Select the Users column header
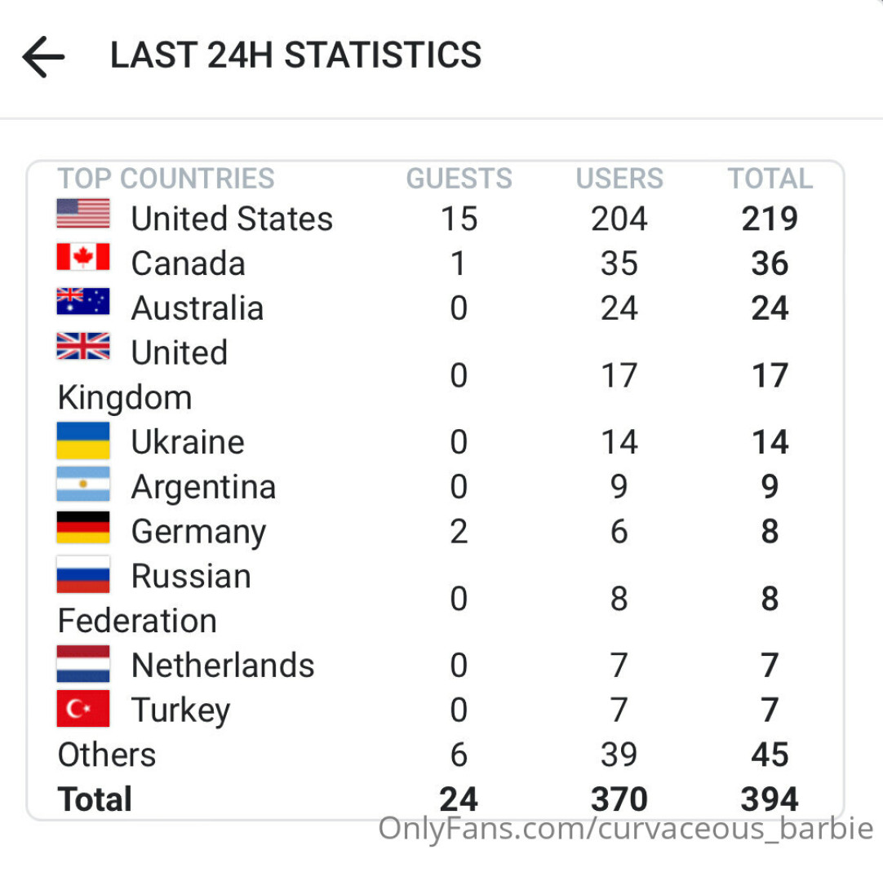This screenshot has height=881, width=883. [x=619, y=179]
